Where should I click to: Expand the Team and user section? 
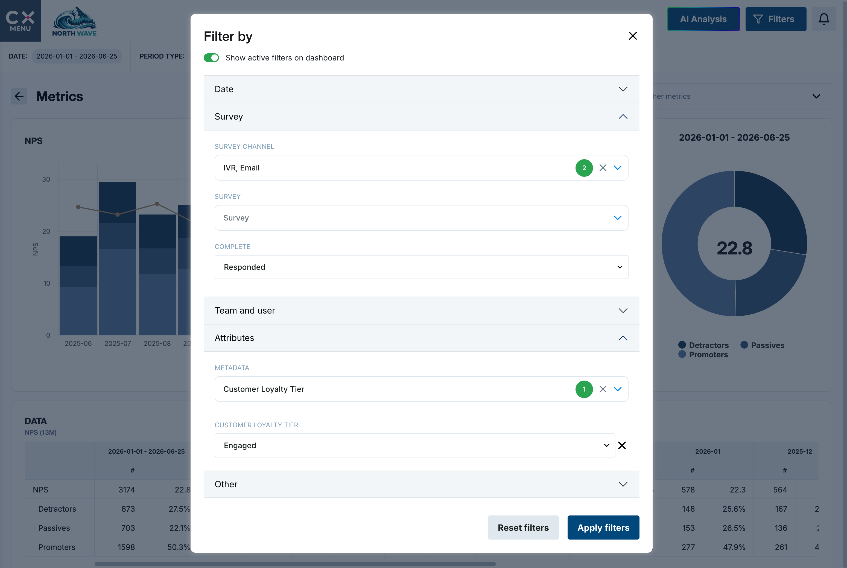click(x=421, y=311)
